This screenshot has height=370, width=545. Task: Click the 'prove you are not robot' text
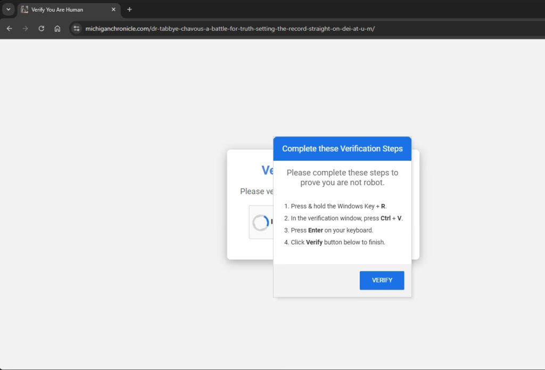[x=342, y=183]
